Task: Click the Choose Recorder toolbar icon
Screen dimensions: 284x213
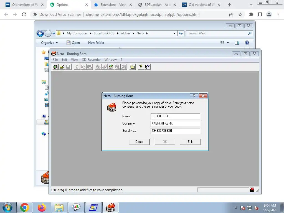Action: point(111,67)
